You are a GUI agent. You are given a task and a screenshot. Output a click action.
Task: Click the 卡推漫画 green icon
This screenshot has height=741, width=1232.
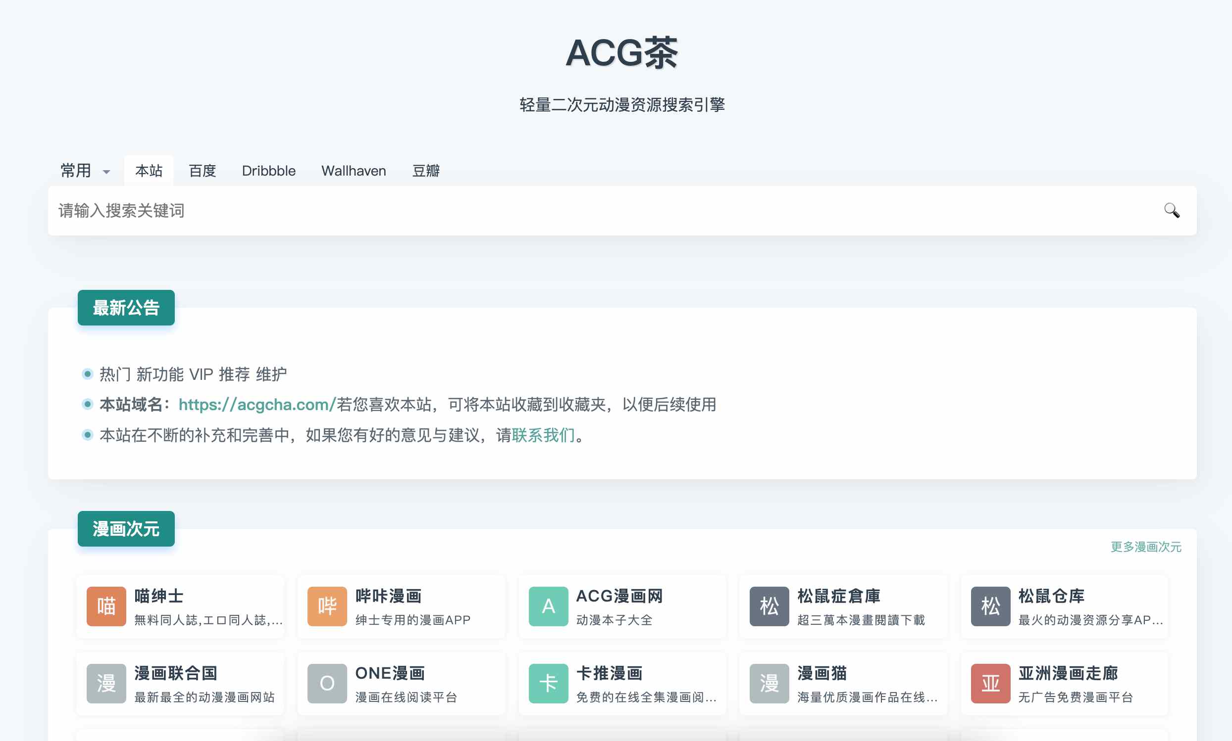click(548, 683)
